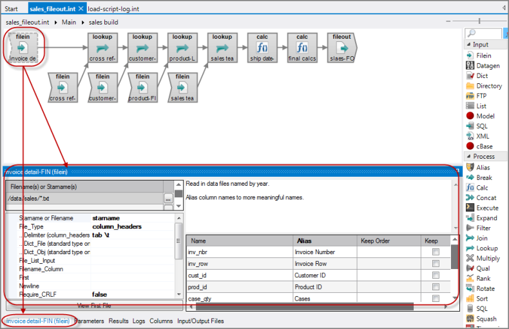Pick Concat from the Process palette

point(481,197)
